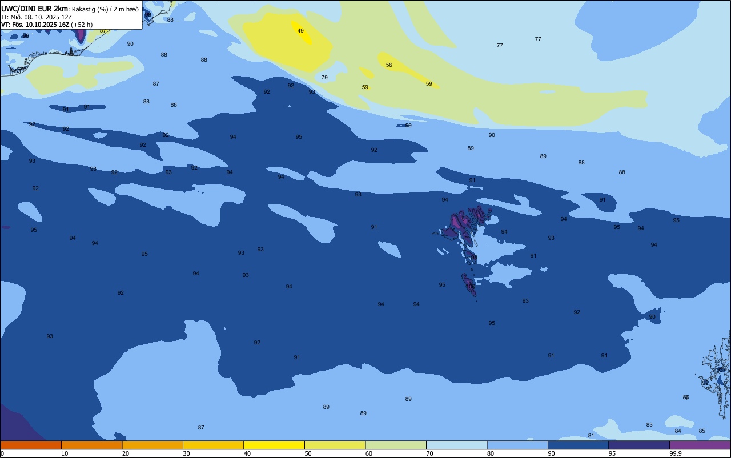This screenshot has width=731, height=458.
Task: Click the legend tick label "30"
Action: (x=187, y=453)
